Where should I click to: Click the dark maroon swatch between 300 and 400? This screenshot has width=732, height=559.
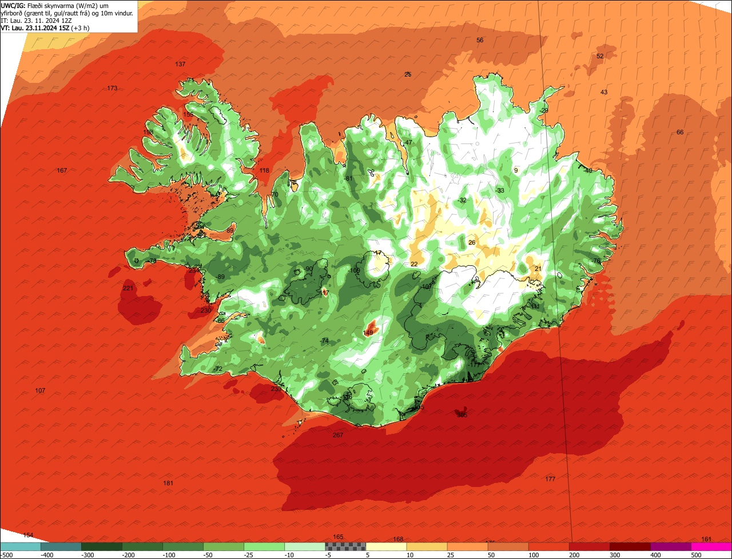tap(630, 546)
